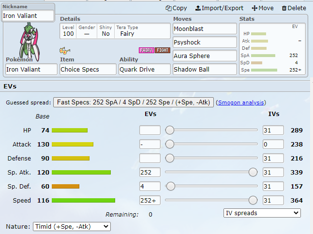Click the Speed base stat bar
Viewport: 313px width, 234px height.
point(83,200)
